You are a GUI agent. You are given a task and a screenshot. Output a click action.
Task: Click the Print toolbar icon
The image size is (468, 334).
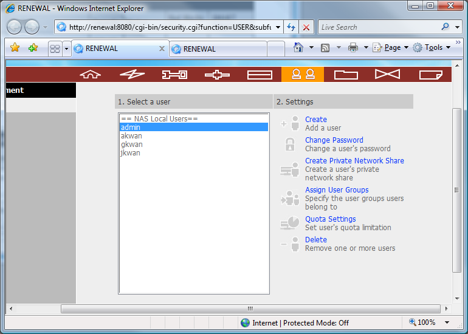tap(353, 47)
